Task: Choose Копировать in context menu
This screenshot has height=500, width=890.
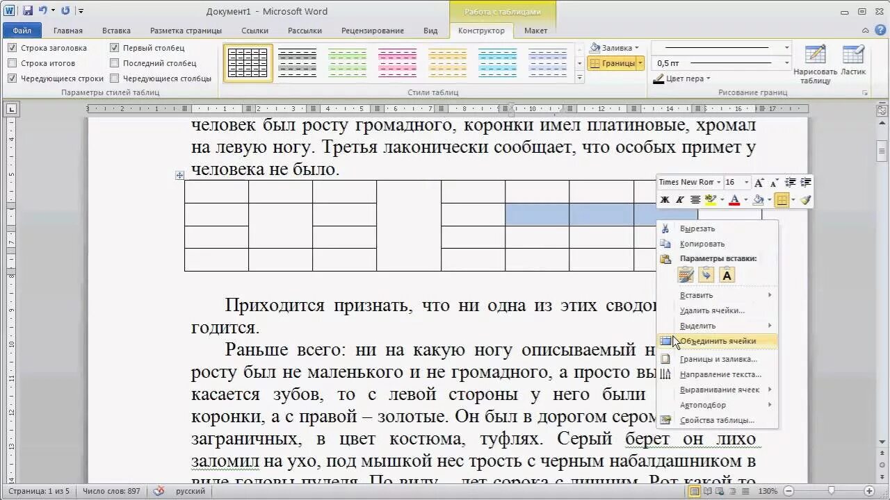Action: 718,244
